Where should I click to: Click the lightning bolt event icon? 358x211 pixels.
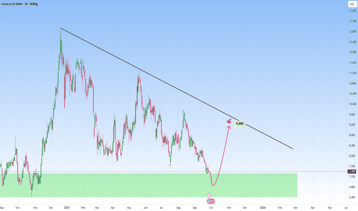coord(209,195)
